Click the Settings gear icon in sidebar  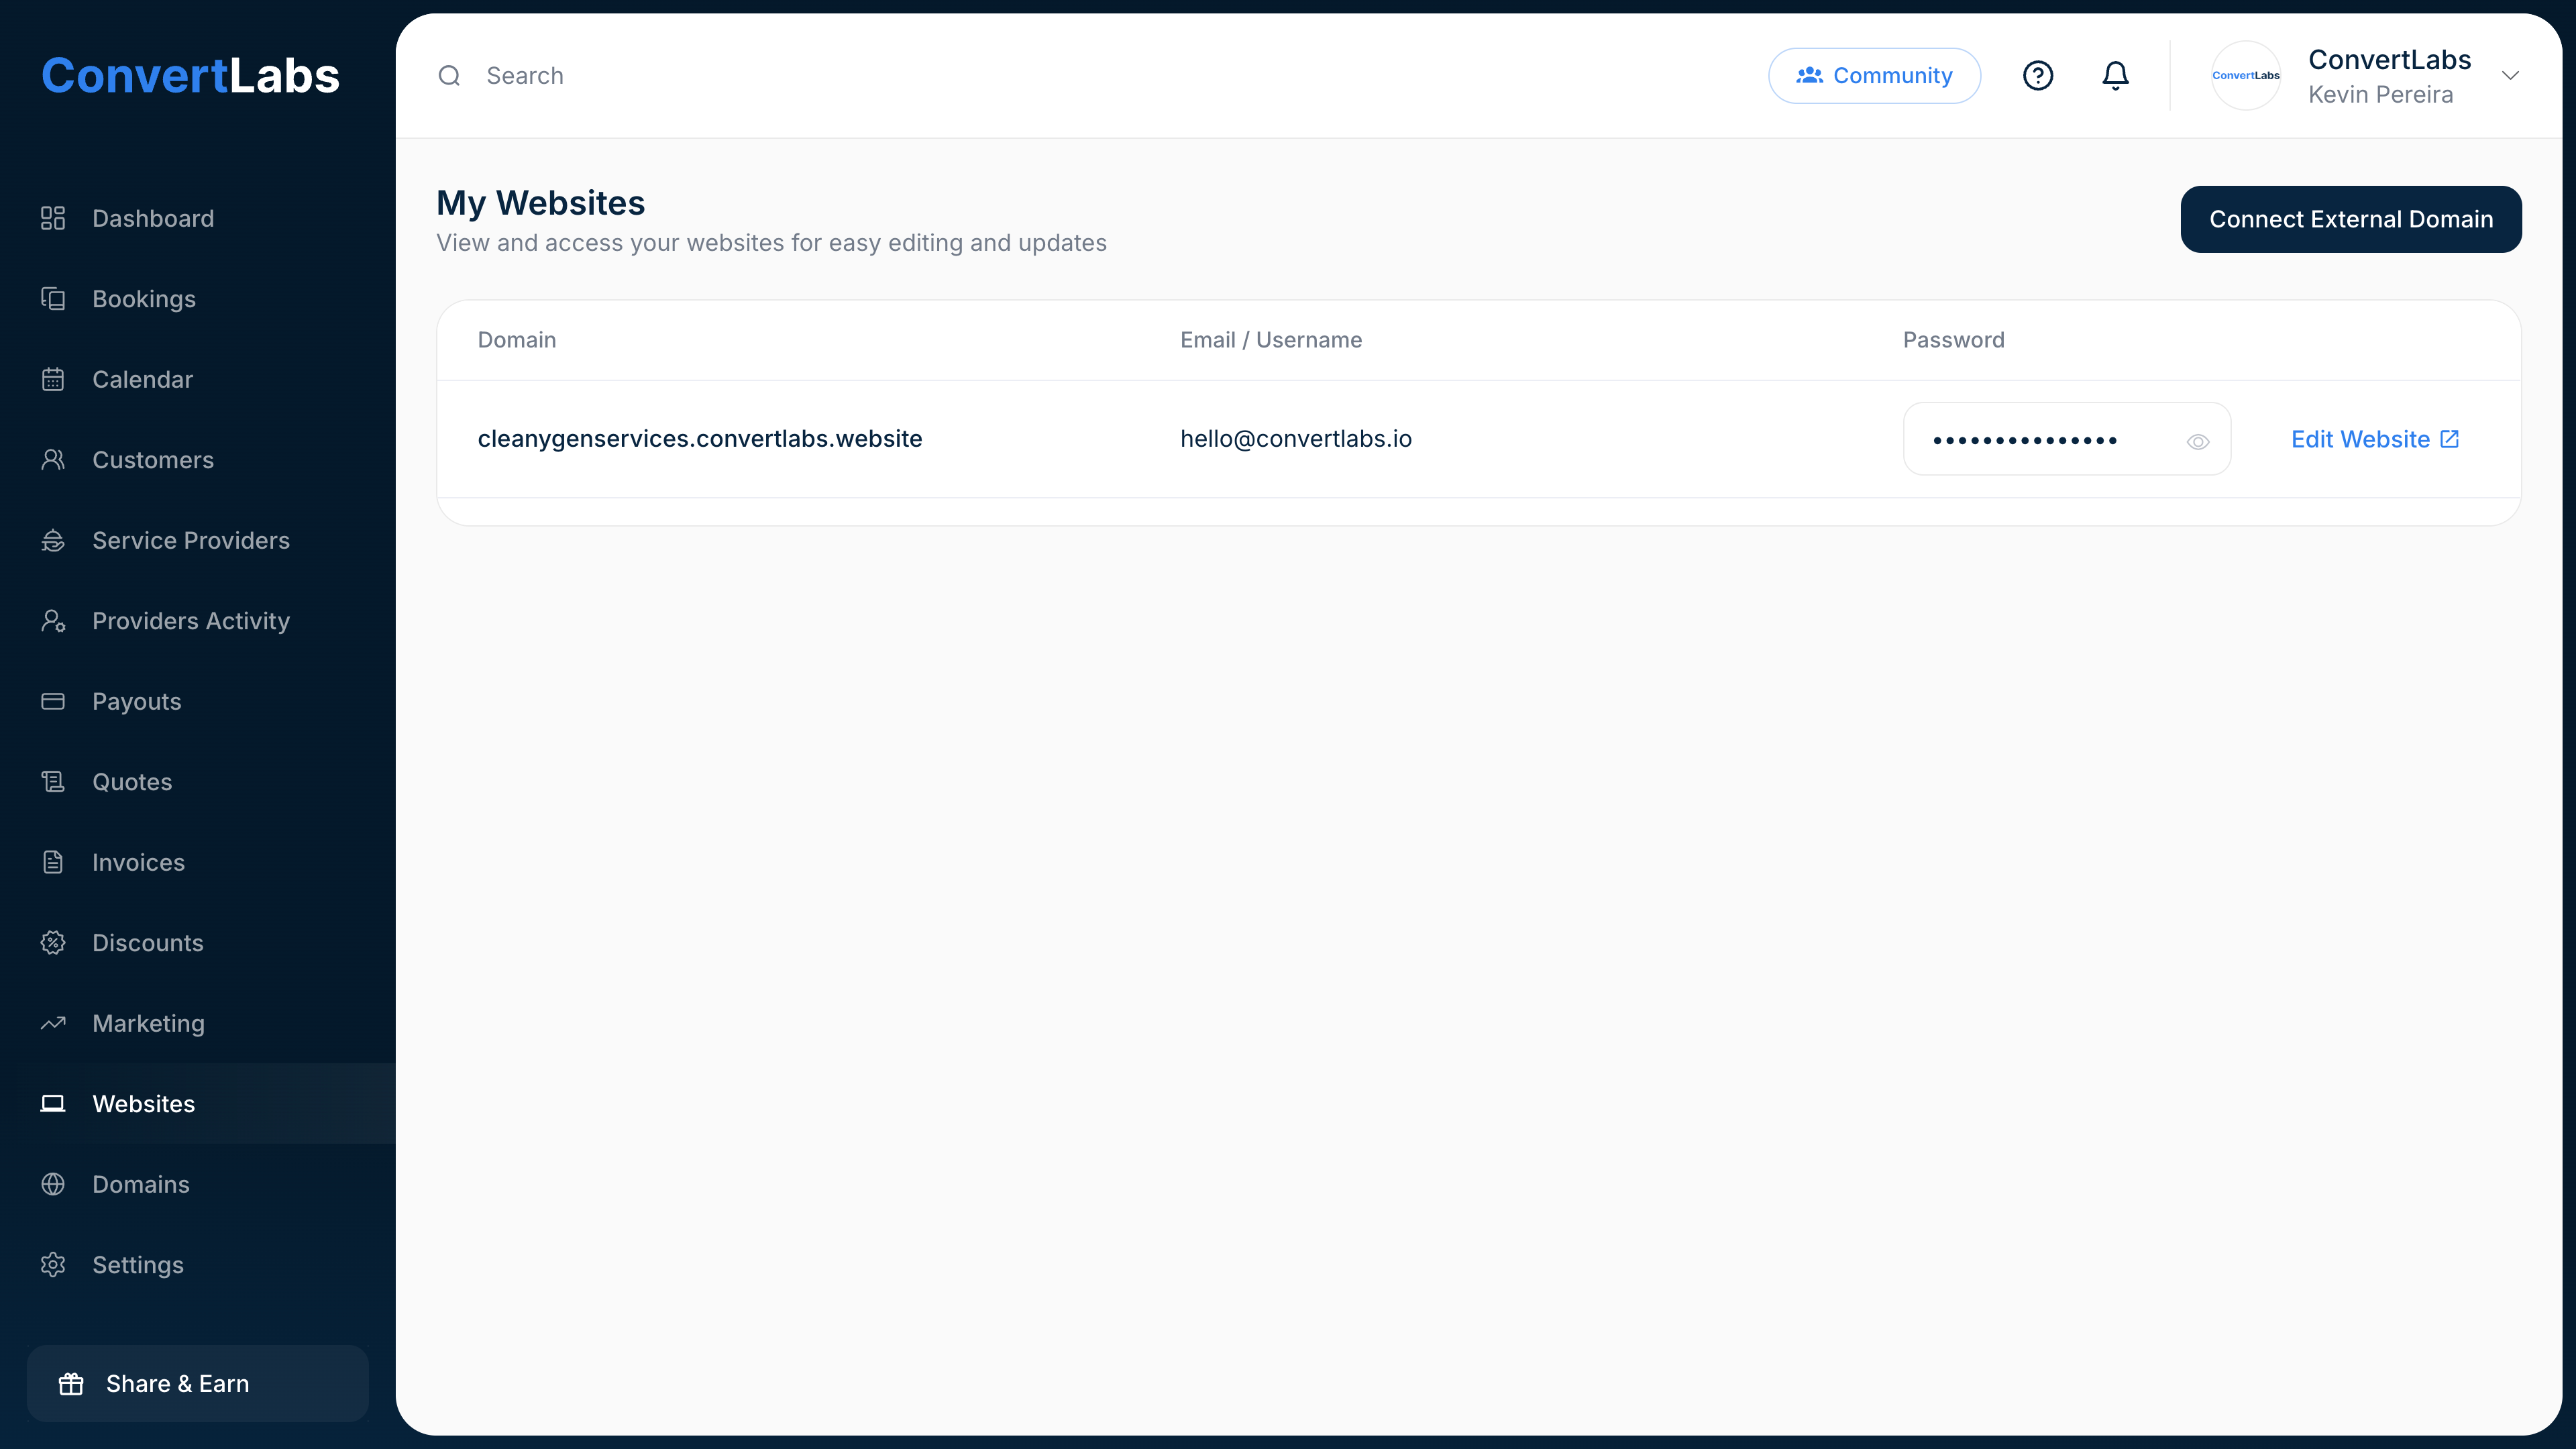53,1264
